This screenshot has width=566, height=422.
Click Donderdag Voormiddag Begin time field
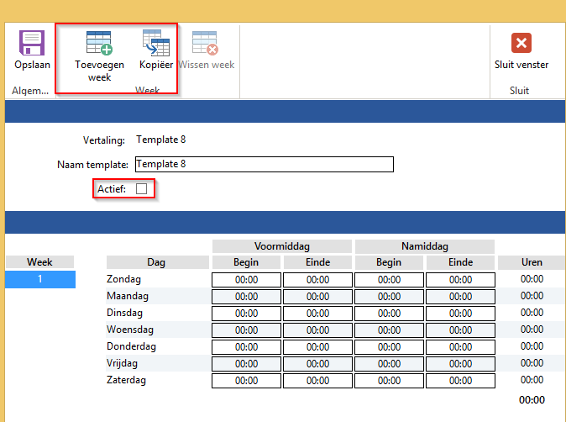tap(246, 347)
